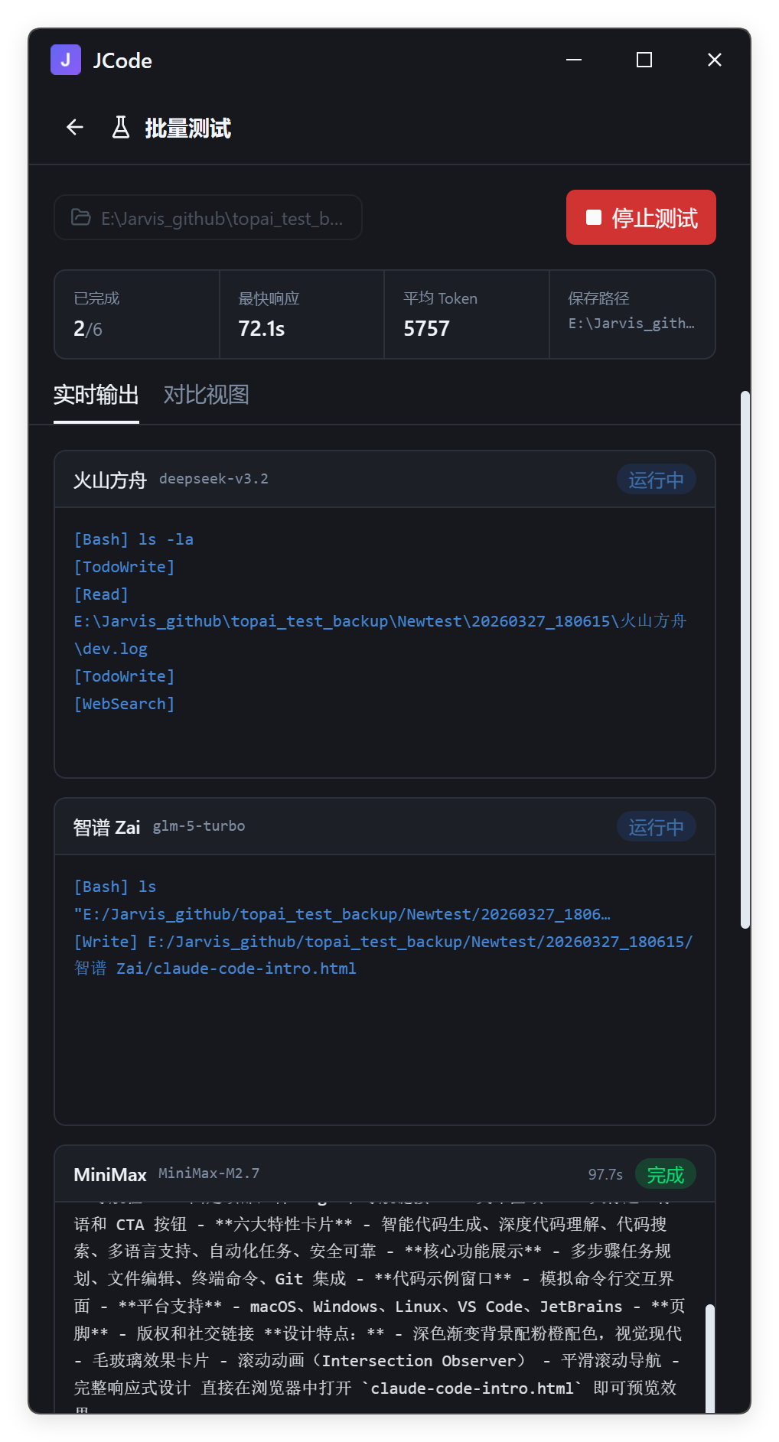Viewport: 779px width, 1442px height.
Task: Click the 完成 badge on MiniMax card
Action: [x=666, y=1174]
